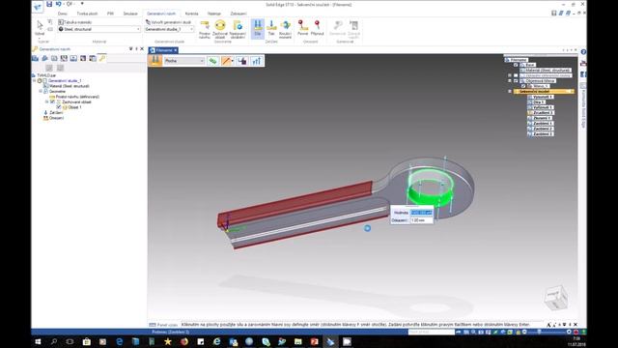Open the Domů ribbon tab
This screenshot has height=348, width=618.
click(62, 14)
